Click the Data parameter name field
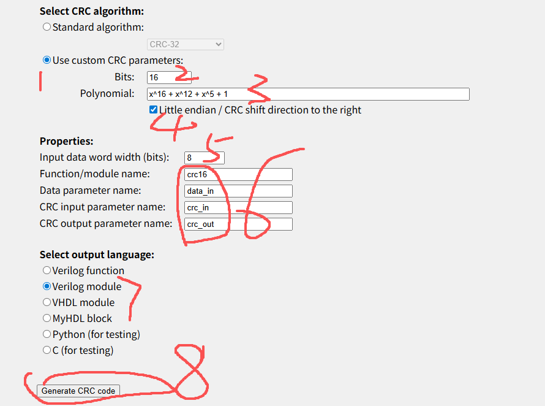This screenshot has width=545, height=406. point(238,191)
